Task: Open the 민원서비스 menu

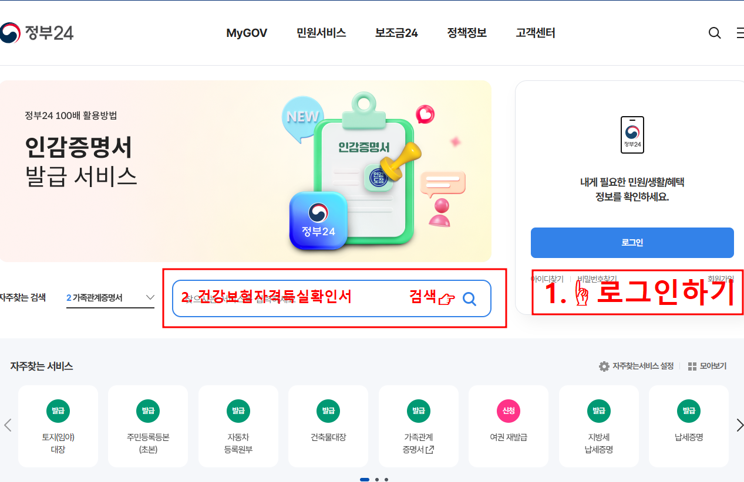Action: (321, 33)
